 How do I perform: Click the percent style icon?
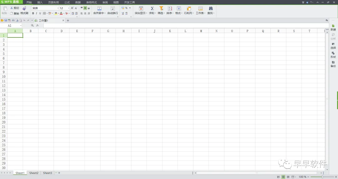[126, 8]
